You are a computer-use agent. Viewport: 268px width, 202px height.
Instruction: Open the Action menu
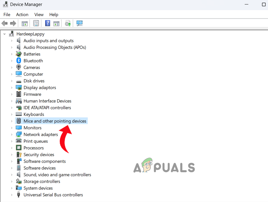point(22,14)
